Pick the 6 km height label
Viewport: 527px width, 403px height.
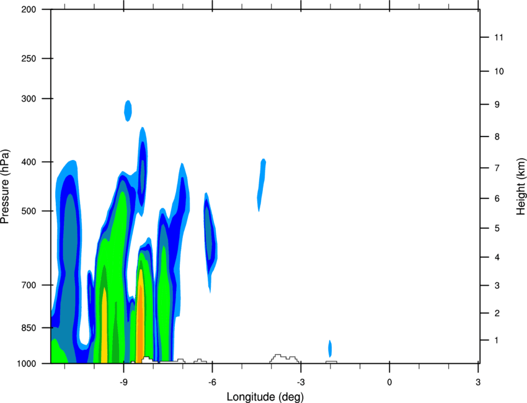tap(497, 198)
